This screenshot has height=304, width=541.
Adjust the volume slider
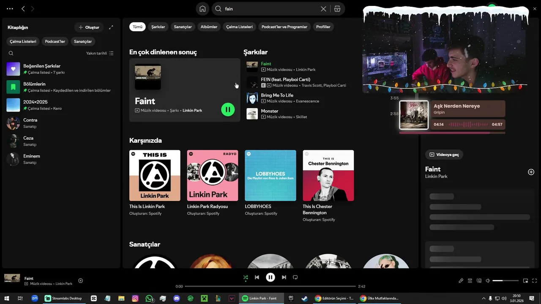pos(505,281)
